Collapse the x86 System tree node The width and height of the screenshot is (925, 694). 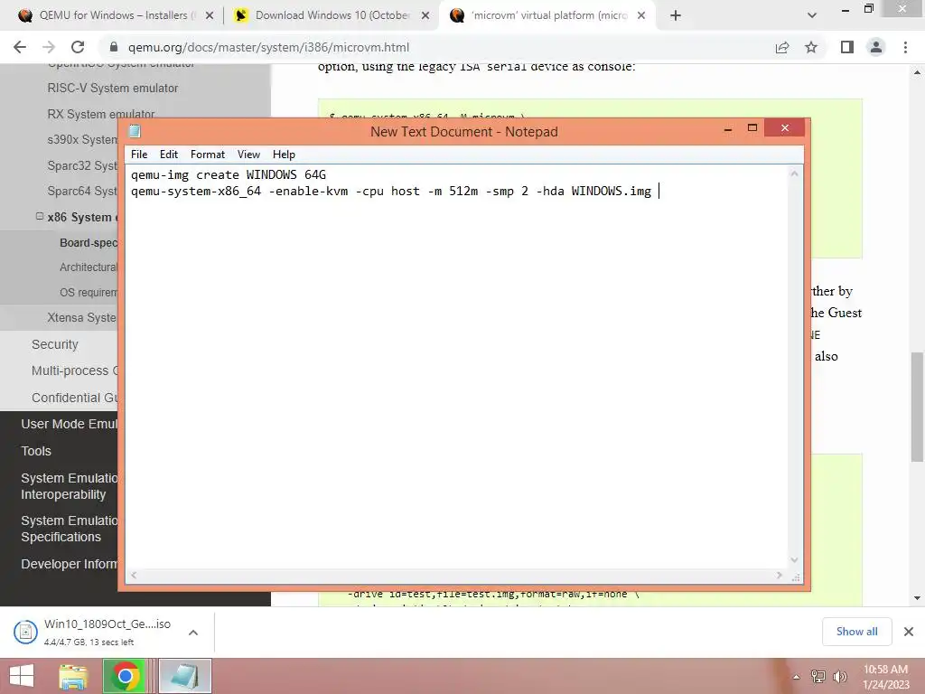(40, 216)
